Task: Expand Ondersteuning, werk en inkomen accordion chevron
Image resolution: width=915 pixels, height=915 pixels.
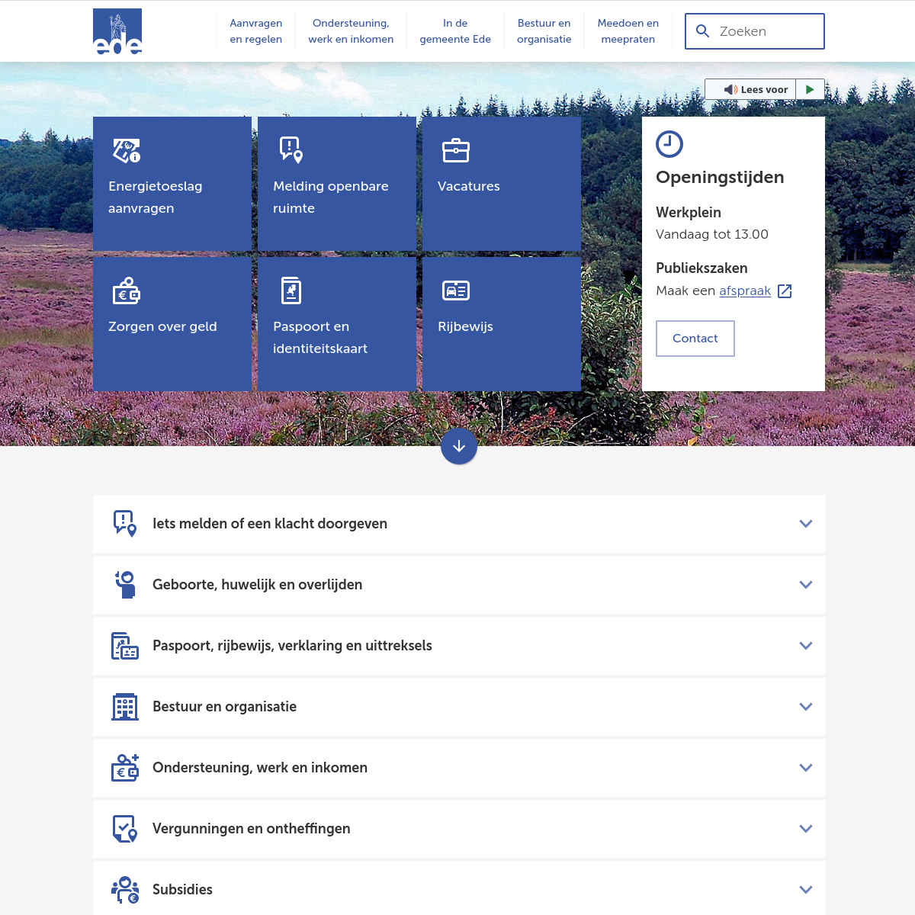Action: click(x=806, y=768)
